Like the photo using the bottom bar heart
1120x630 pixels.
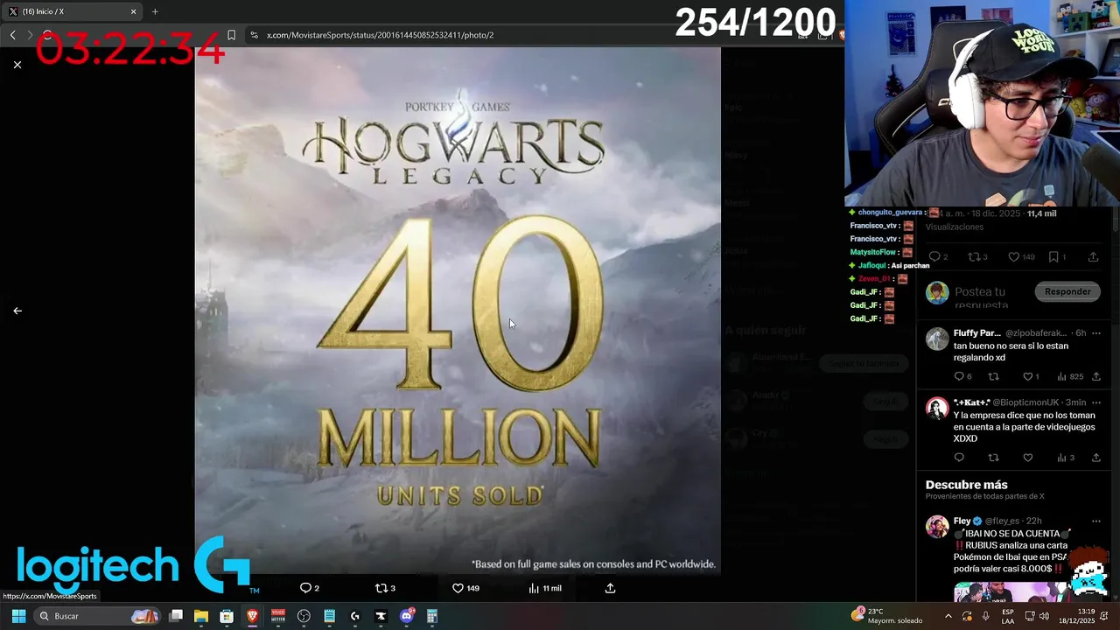[458, 588]
